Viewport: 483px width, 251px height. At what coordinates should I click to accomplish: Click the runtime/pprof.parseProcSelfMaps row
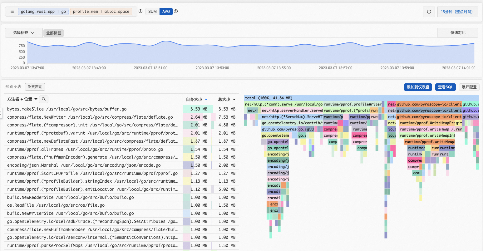(x=121, y=245)
